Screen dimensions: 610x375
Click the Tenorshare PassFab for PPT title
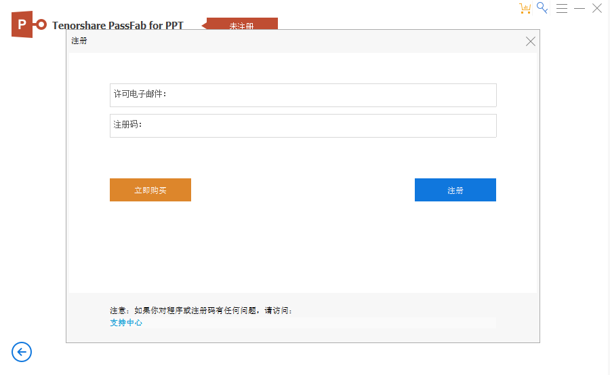pyautogui.click(x=118, y=26)
